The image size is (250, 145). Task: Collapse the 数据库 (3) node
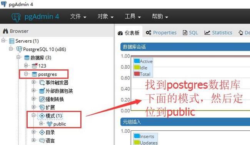[x=18, y=57]
